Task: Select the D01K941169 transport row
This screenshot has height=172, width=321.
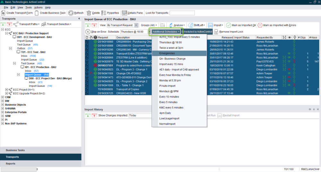Action: 202,73
